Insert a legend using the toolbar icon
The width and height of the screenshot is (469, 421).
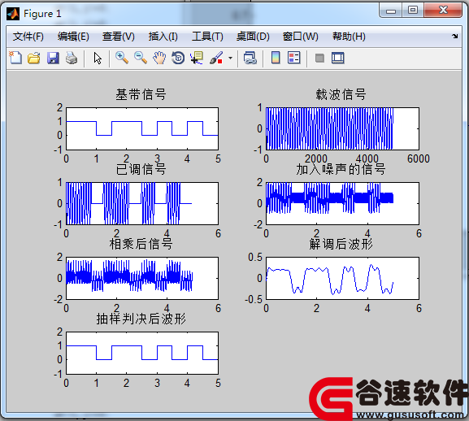pyautogui.click(x=293, y=58)
